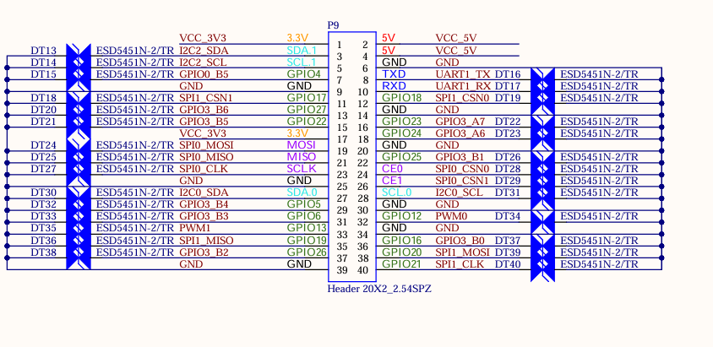
Task: Select the GPIO3_B6 net label
Action: (204, 110)
